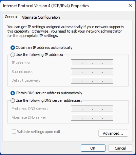This screenshot has height=155, width=136.
Task: Focus the Default gateway field
Action: point(92,80)
